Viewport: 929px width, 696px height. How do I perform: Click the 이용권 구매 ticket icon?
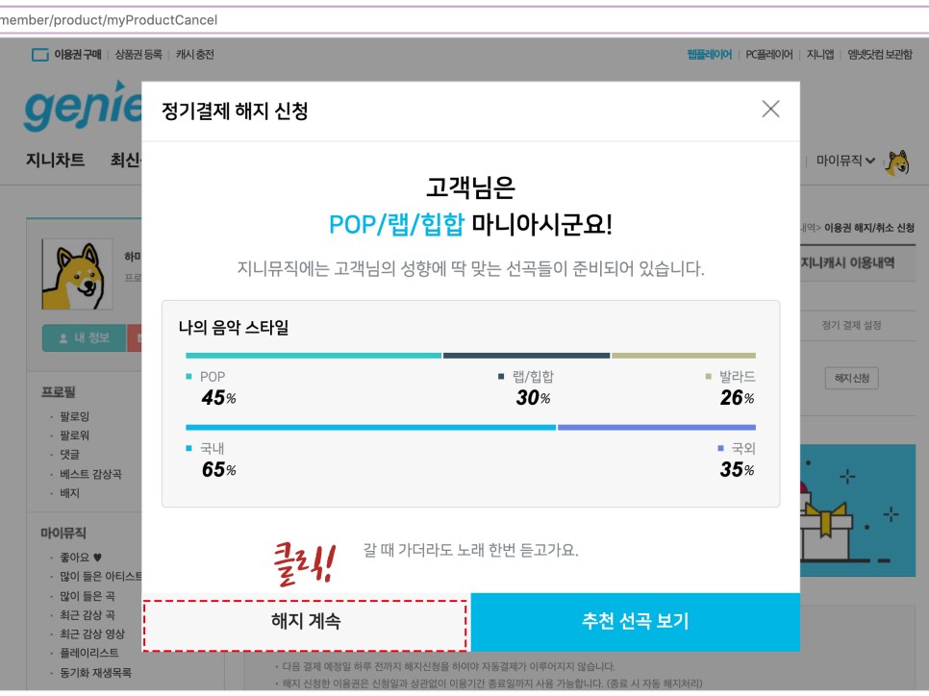[39, 55]
